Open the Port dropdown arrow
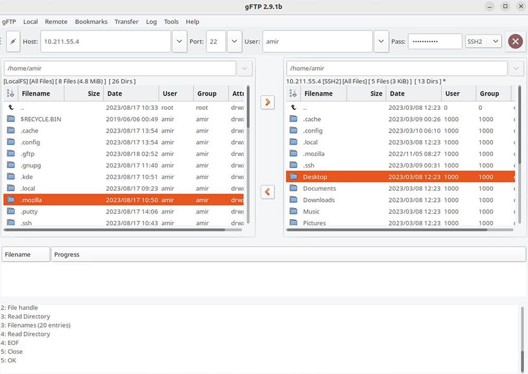The image size is (528, 374). click(234, 41)
